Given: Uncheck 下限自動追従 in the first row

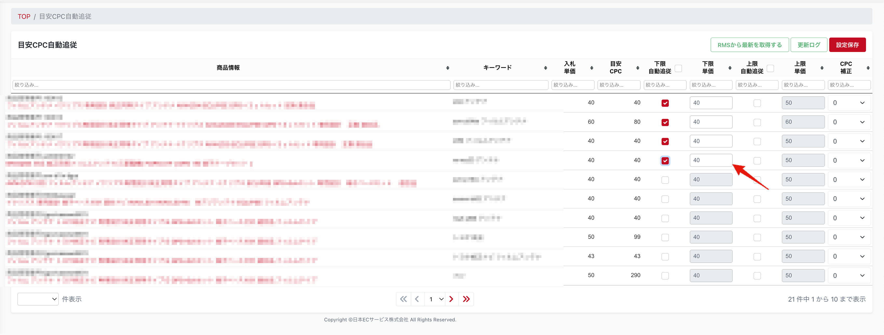Looking at the screenshot, I should coord(665,103).
